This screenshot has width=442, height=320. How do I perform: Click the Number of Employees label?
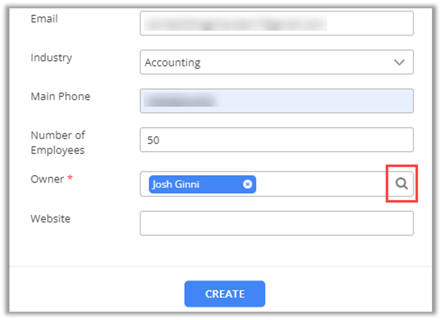click(x=57, y=142)
